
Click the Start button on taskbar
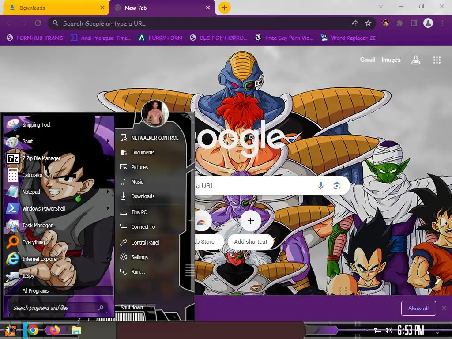10,330
